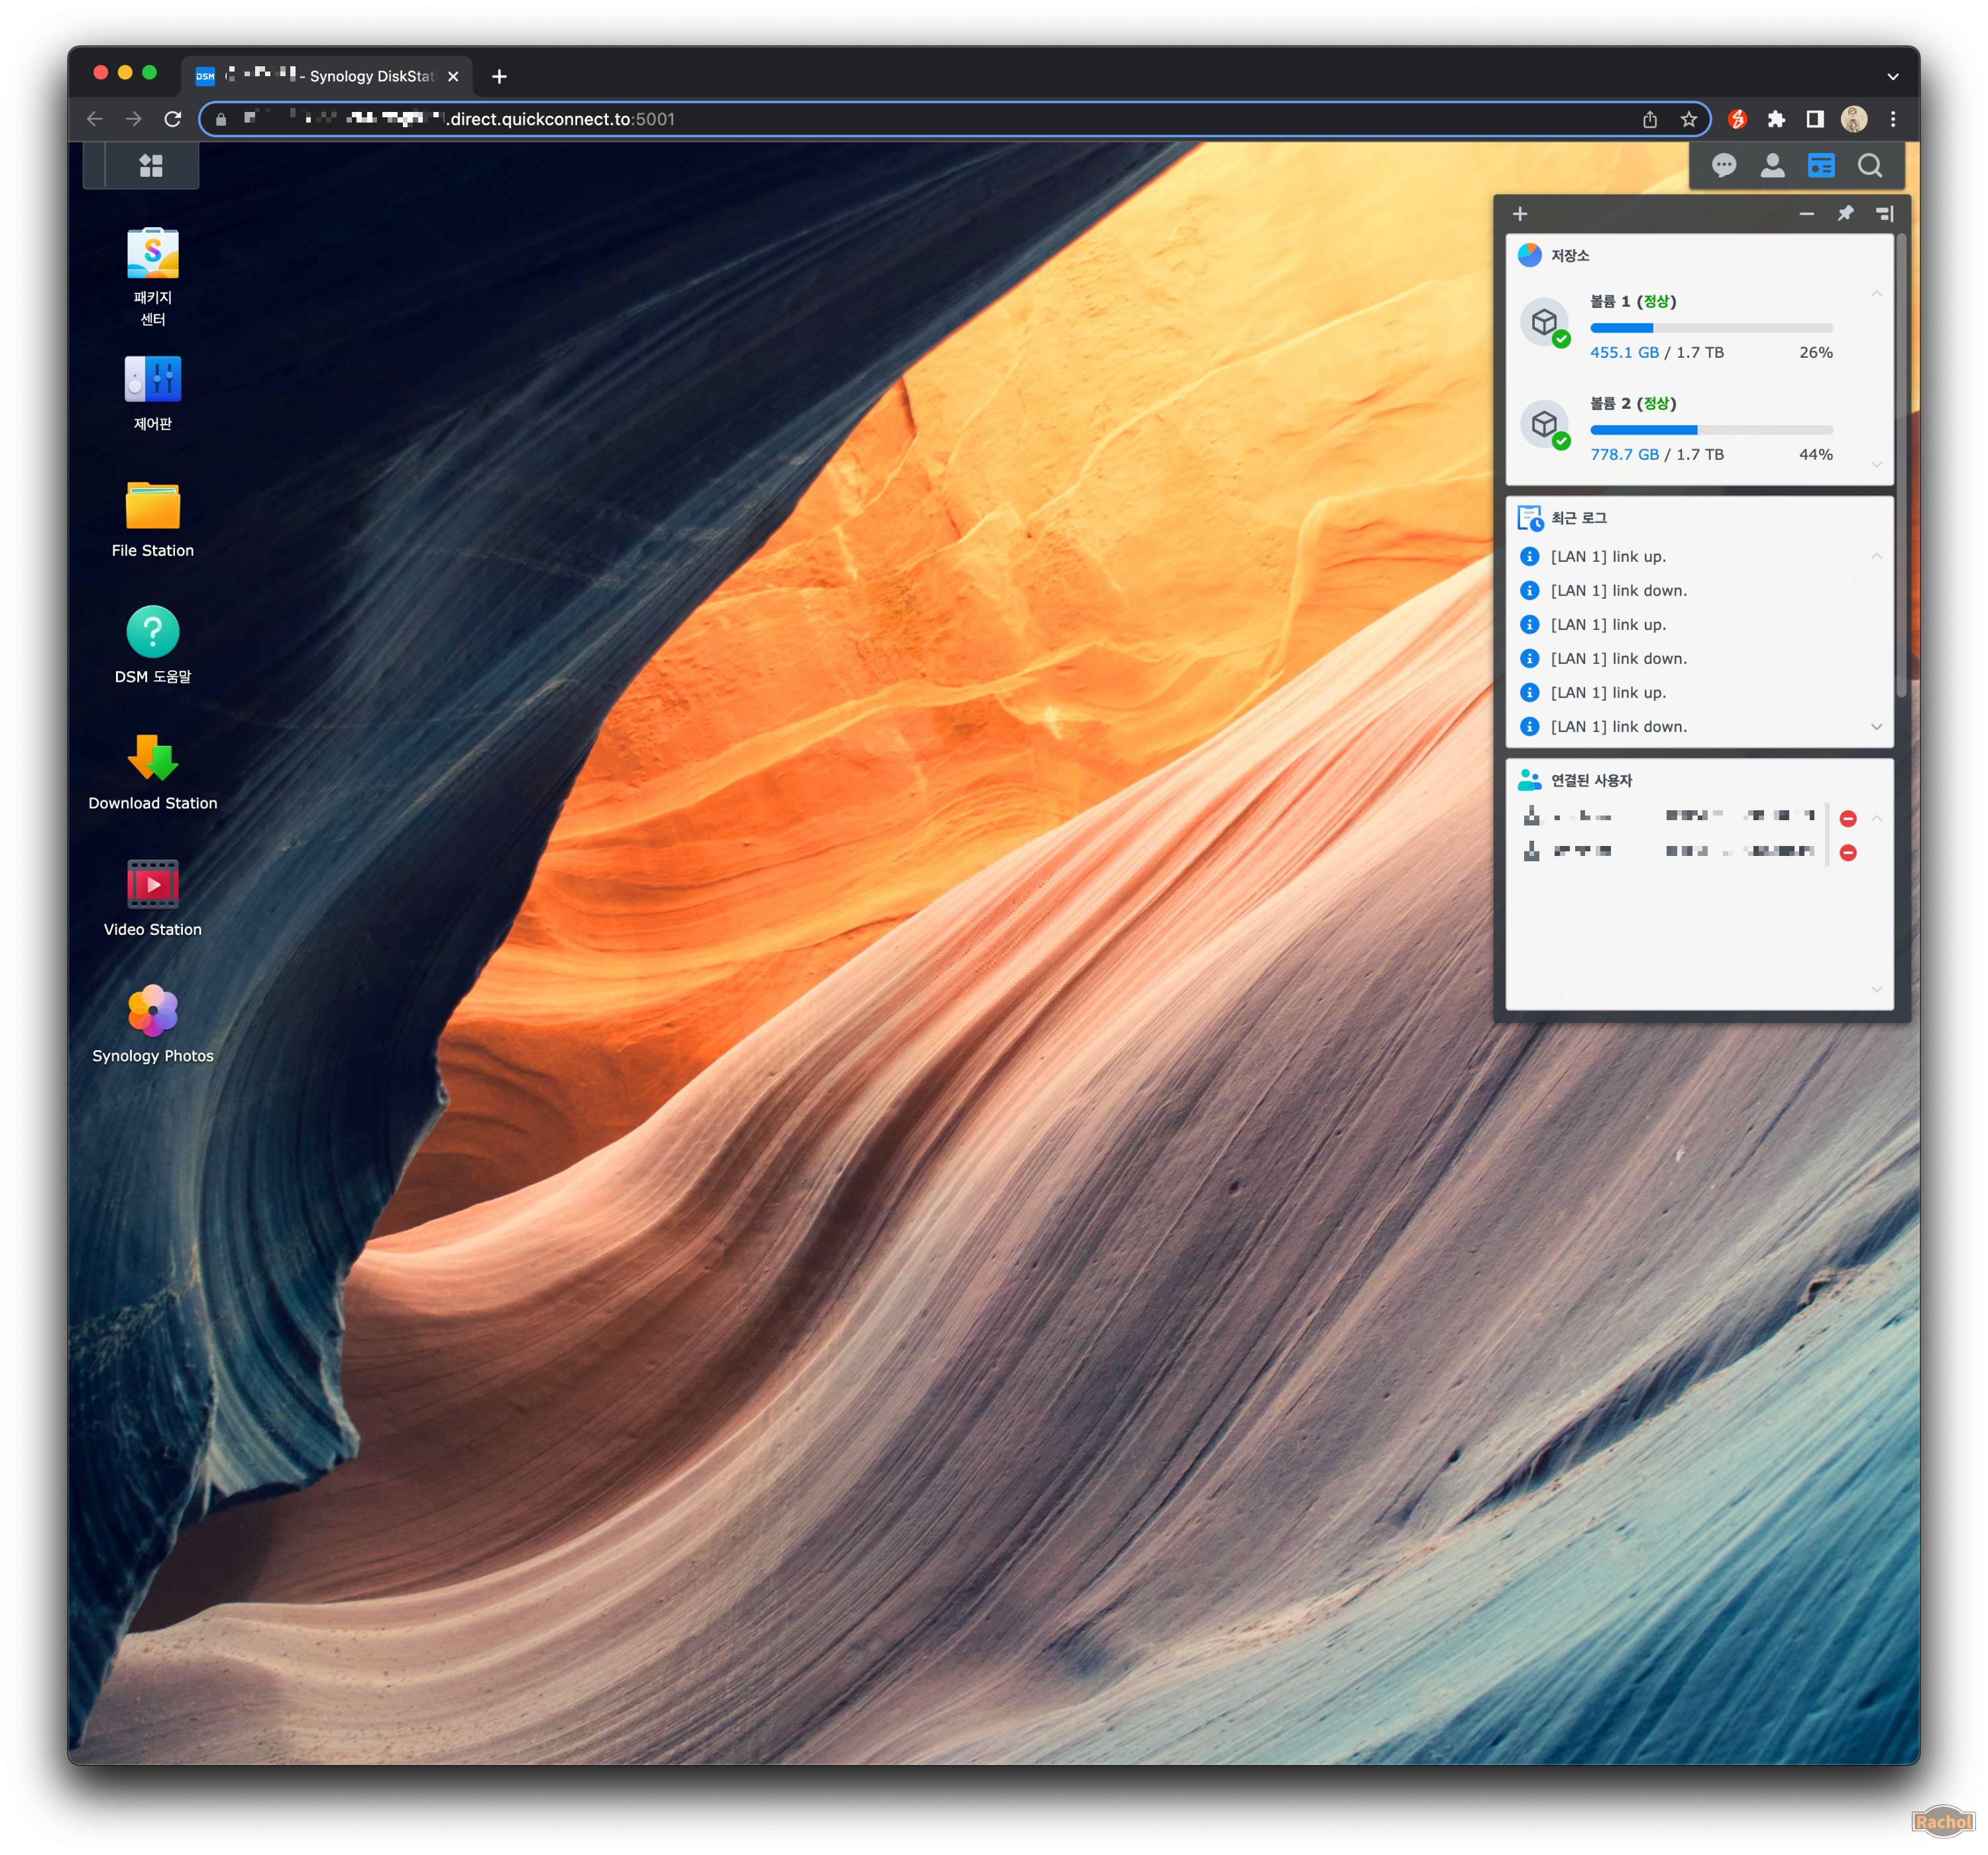This screenshot has width=1988, height=1855.
Task: Open the DSM Main Menu grid icon
Action: pyautogui.click(x=151, y=165)
